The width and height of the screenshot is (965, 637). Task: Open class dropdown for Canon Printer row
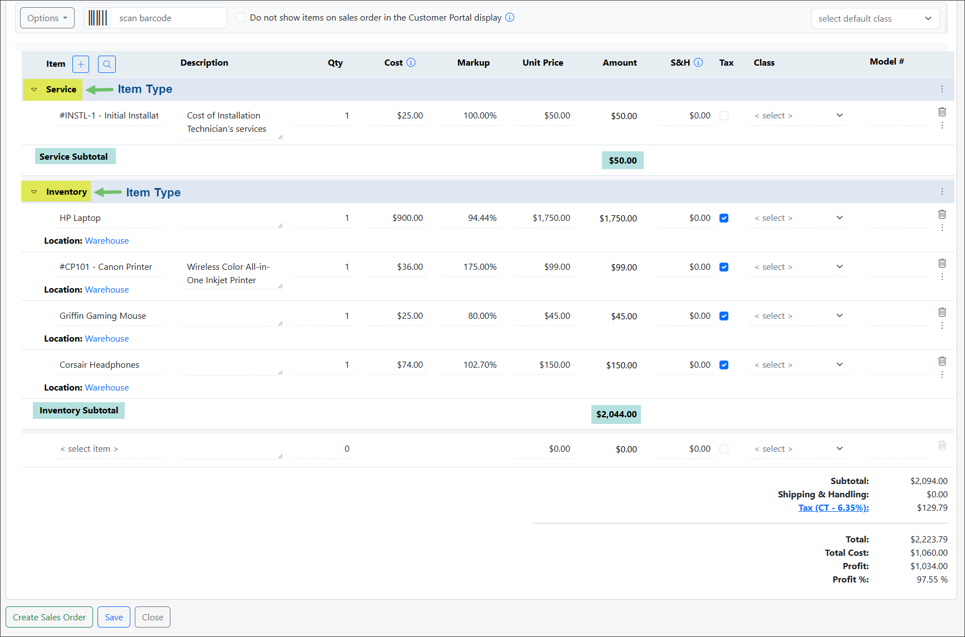click(x=799, y=267)
